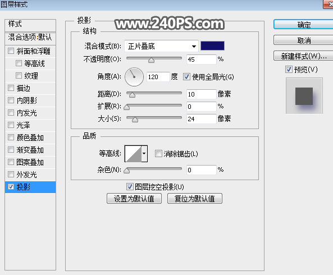Click the angle dial control
The width and height of the screenshot is (333, 275).
pos(134,77)
